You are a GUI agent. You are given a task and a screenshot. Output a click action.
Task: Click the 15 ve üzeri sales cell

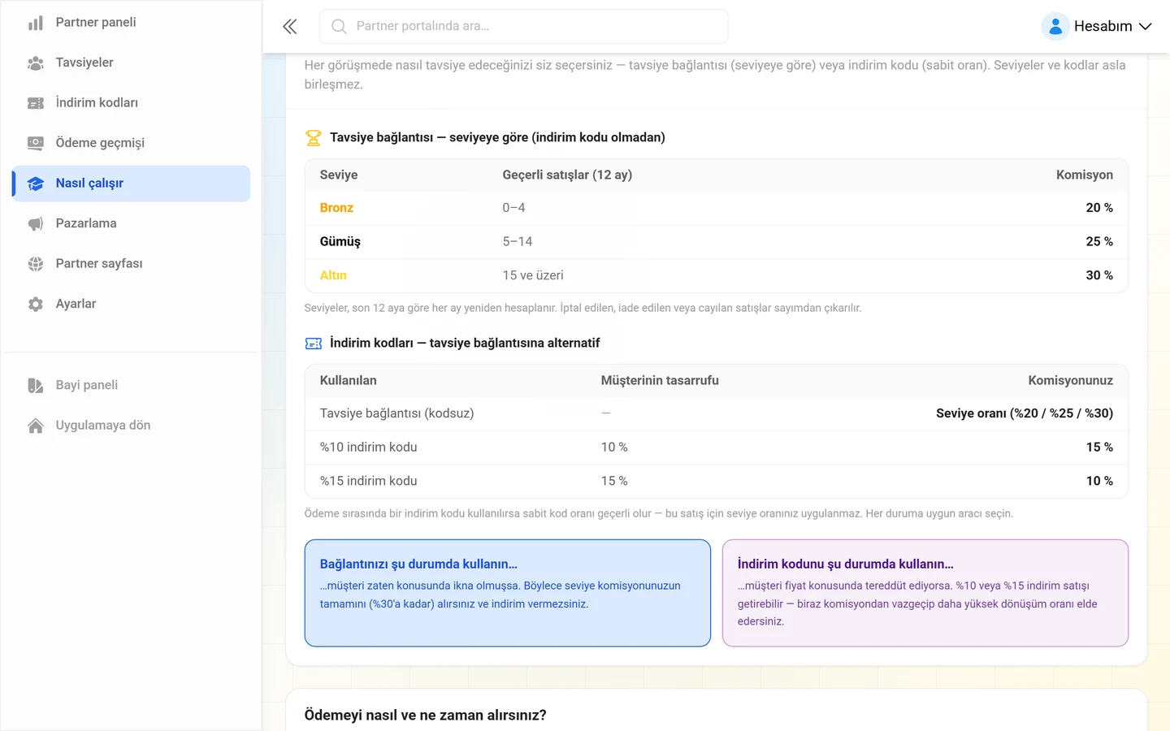pos(533,275)
